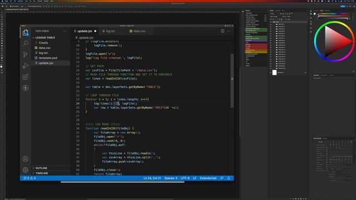
Task: Open the Accounts icon in the VS Code activity bar
Action: pyautogui.click(x=26, y=159)
